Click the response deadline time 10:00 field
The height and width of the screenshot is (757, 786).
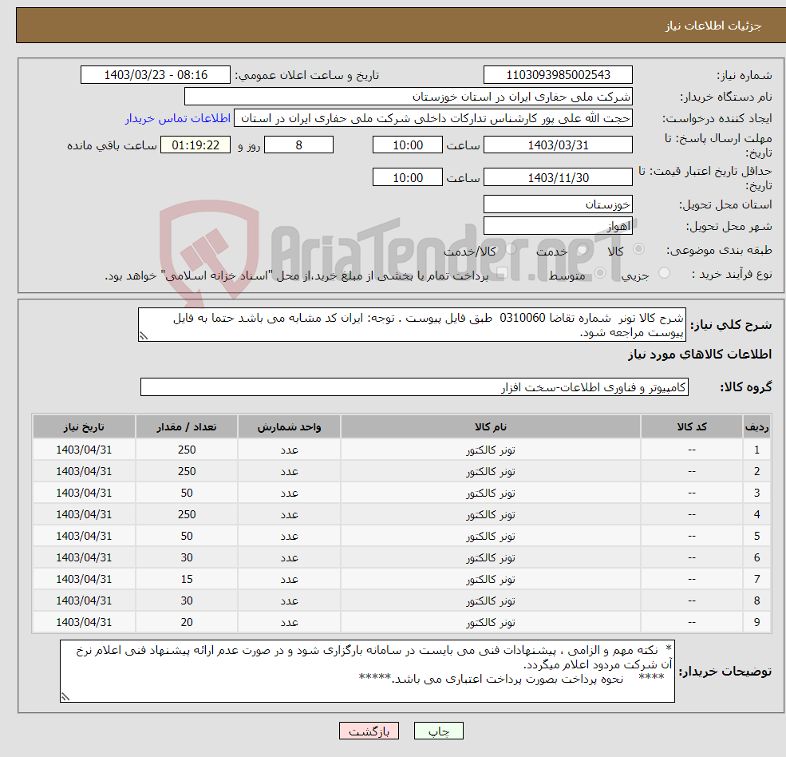click(408, 145)
